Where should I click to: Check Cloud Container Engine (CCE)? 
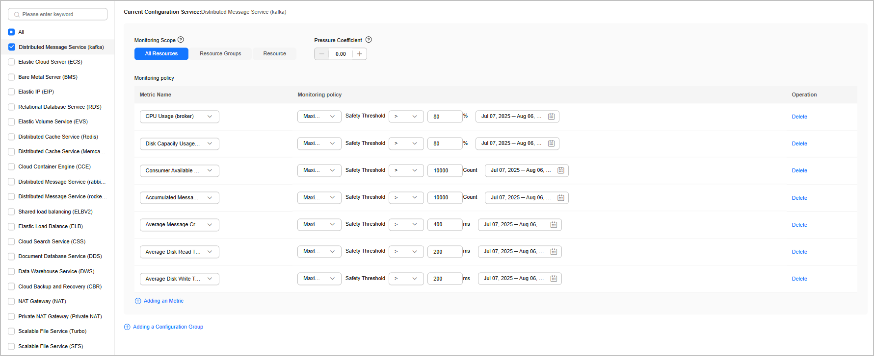coord(11,166)
